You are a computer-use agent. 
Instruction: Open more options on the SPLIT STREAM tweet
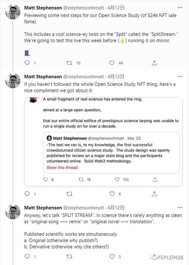pyautogui.click(x=180, y=208)
